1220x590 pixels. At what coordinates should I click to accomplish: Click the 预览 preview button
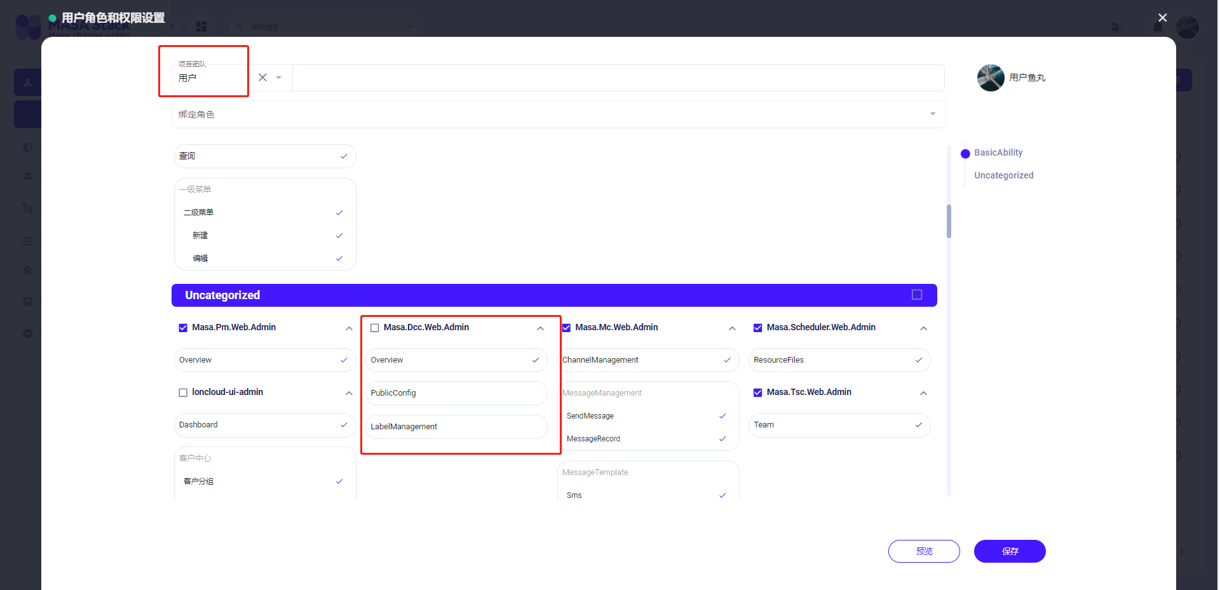coord(924,551)
